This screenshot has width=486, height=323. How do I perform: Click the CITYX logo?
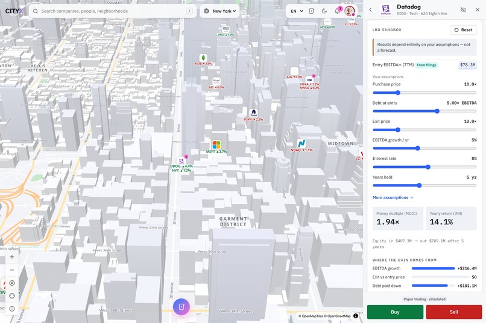14,11
